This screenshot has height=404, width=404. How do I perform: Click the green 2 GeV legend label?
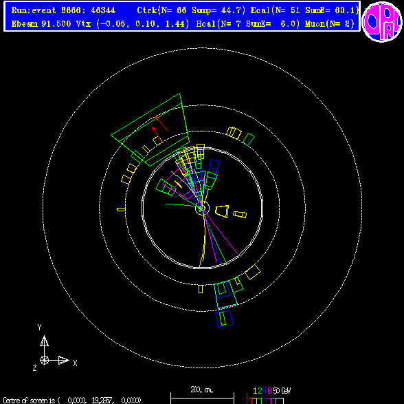[x=260, y=390]
